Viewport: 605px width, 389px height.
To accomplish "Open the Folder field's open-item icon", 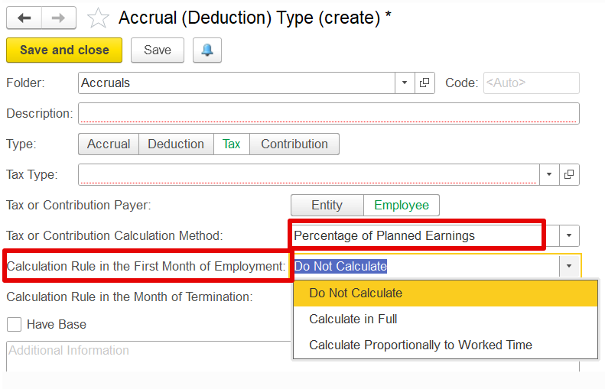I will point(424,83).
